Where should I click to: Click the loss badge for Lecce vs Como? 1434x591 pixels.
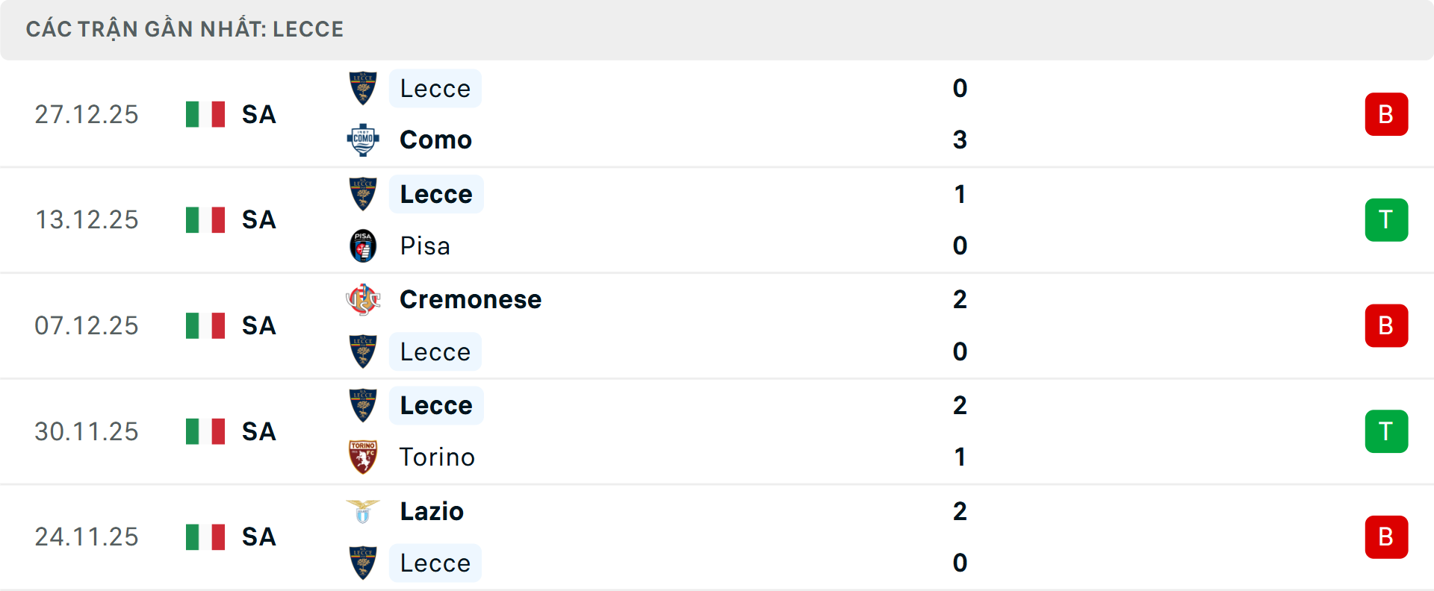point(1386,114)
